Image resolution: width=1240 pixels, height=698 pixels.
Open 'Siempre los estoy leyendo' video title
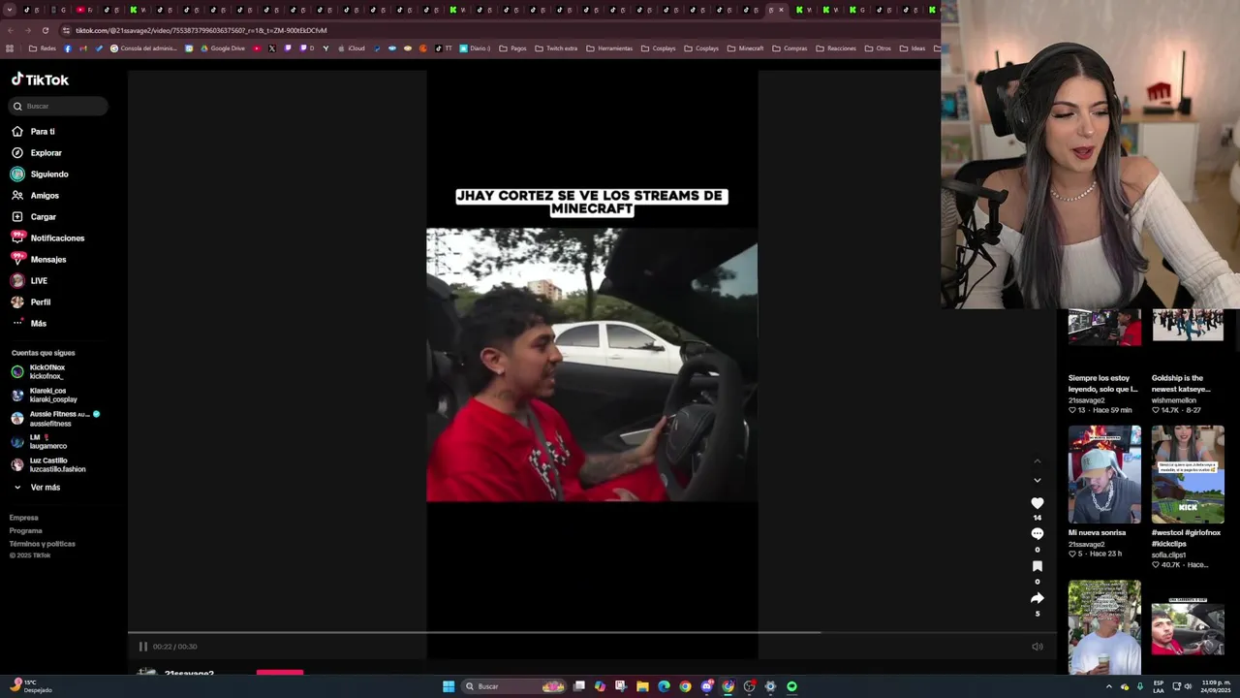1103,384
